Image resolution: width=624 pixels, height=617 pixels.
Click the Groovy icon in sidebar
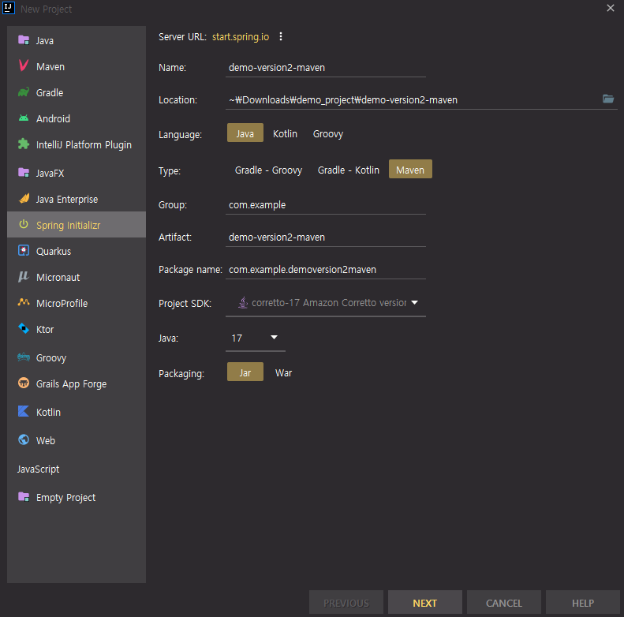(24, 357)
